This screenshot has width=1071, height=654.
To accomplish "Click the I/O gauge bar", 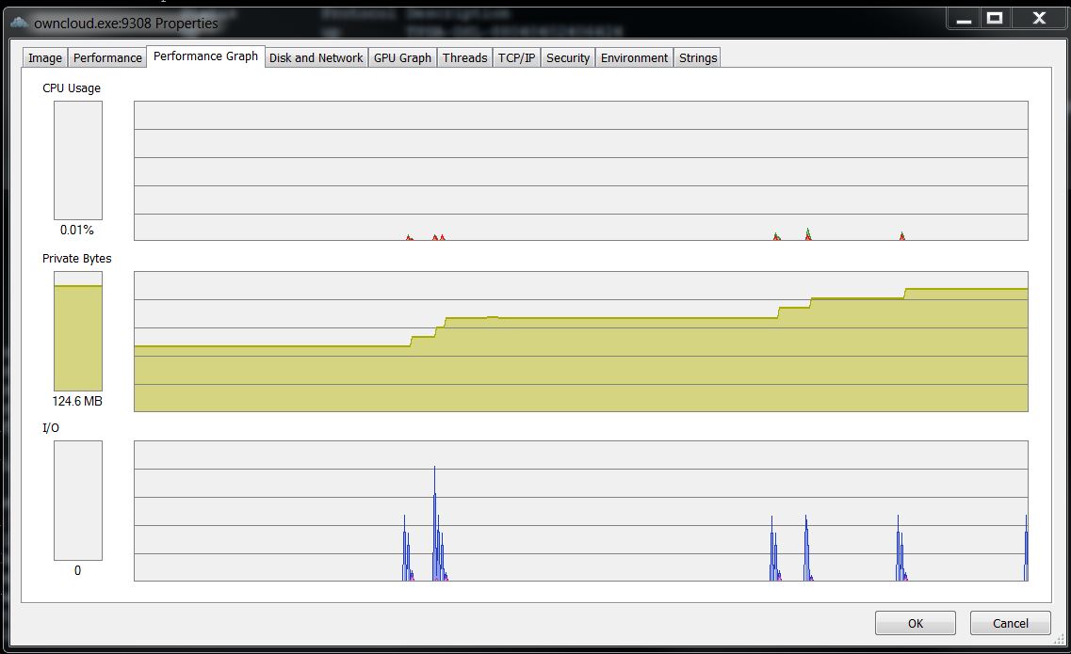I will point(78,501).
